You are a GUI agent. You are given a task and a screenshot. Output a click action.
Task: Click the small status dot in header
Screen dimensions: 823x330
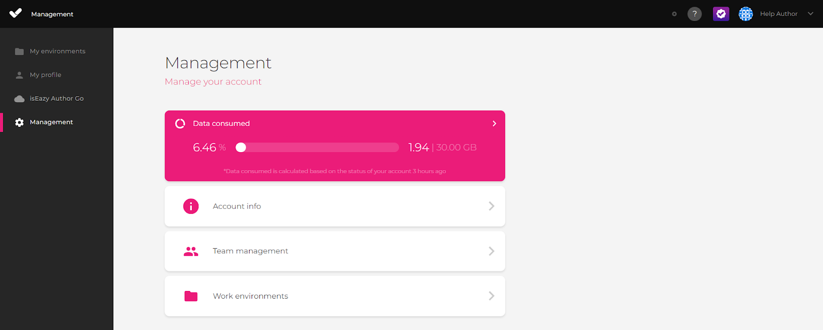pyautogui.click(x=674, y=14)
